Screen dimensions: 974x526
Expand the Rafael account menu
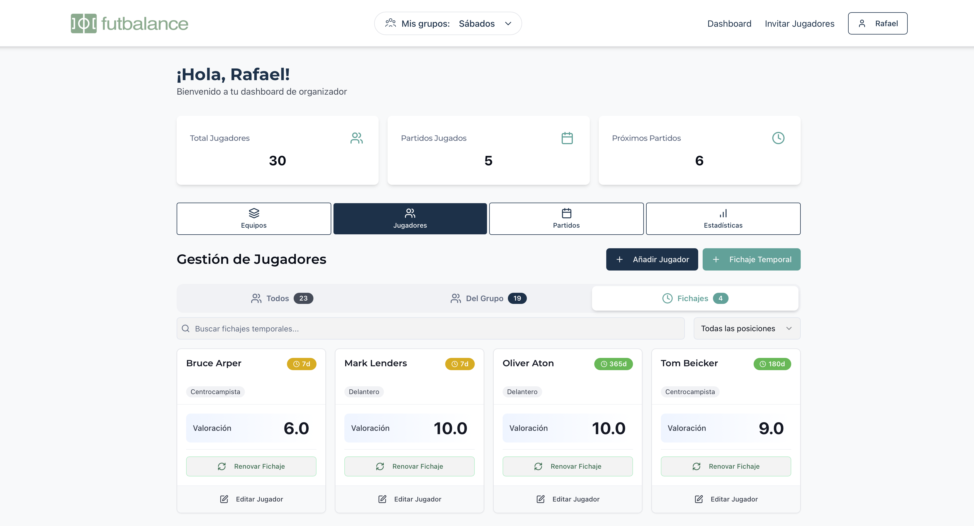878,23
